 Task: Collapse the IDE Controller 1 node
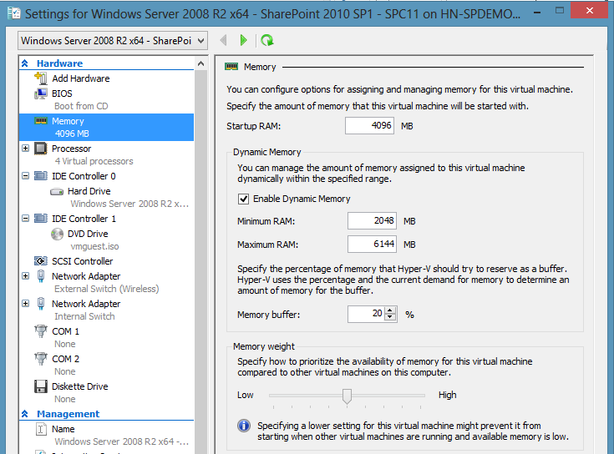pyautogui.click(x=25, y=218)
